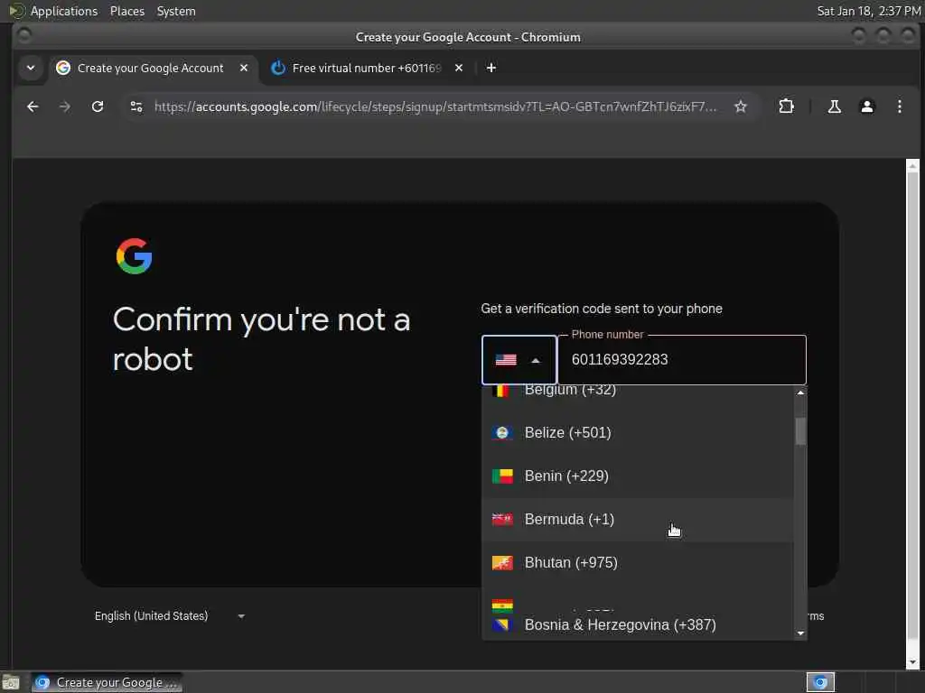Close the Free virtual number tab
This screenshot has width=925, height=693.
click(458, 68)
